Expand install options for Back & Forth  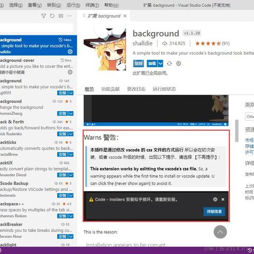click(71, 134)
